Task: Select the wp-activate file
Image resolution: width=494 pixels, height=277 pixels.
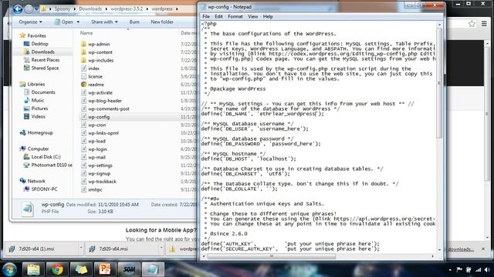Action: [100, 92]
